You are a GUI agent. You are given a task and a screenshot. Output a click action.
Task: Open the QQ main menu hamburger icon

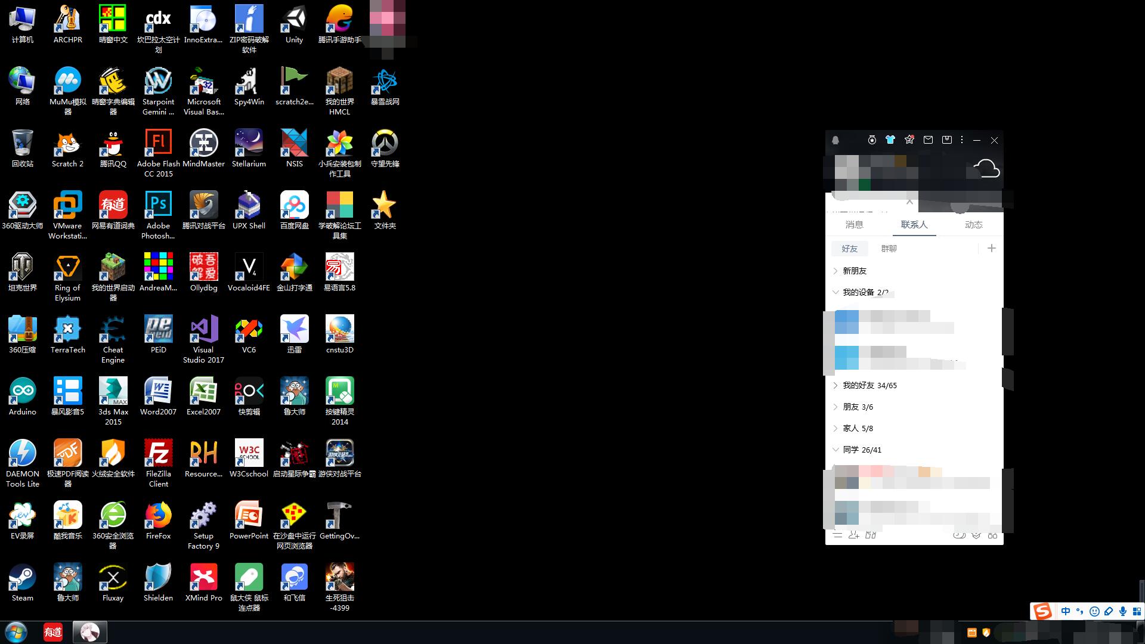click(837, 535)
